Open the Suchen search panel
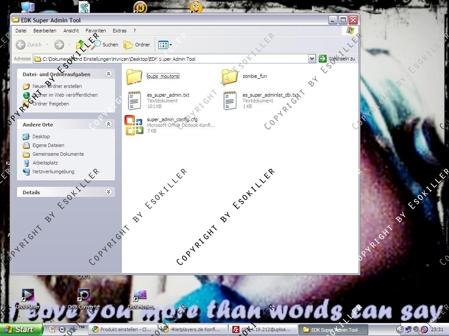 point(105,45)
